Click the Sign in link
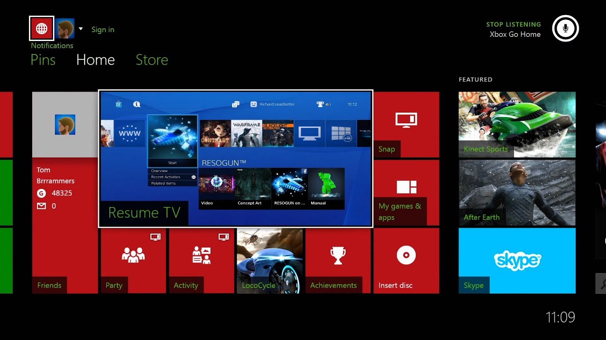606x340 pixels. coord(103,29)
